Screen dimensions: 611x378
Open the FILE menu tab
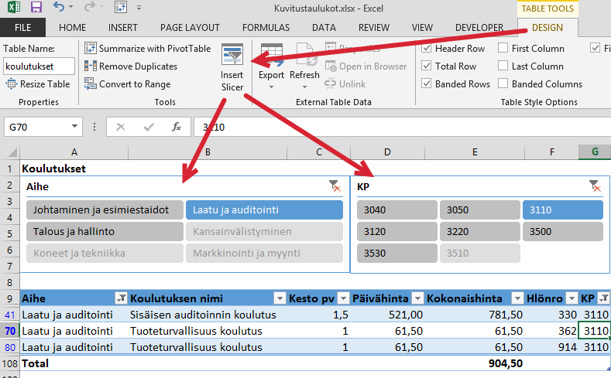(22, 27)
